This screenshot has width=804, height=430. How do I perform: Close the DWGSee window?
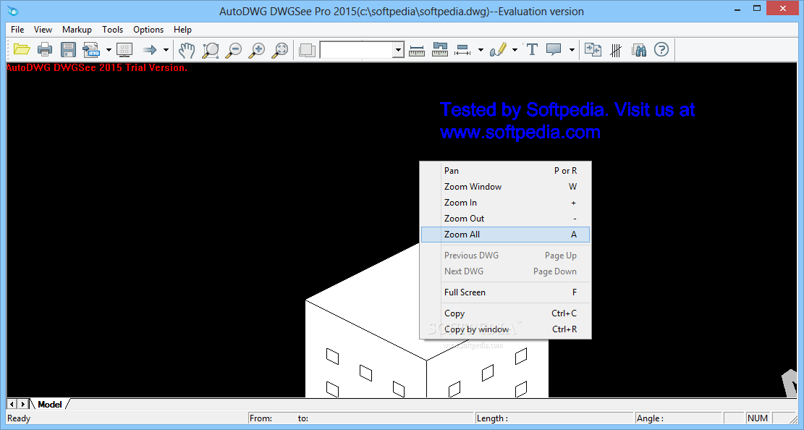click(783, 8)
